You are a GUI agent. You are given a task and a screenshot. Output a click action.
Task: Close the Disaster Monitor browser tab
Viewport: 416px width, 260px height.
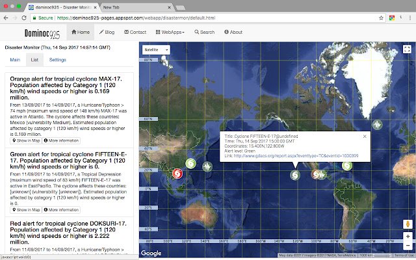95,7
